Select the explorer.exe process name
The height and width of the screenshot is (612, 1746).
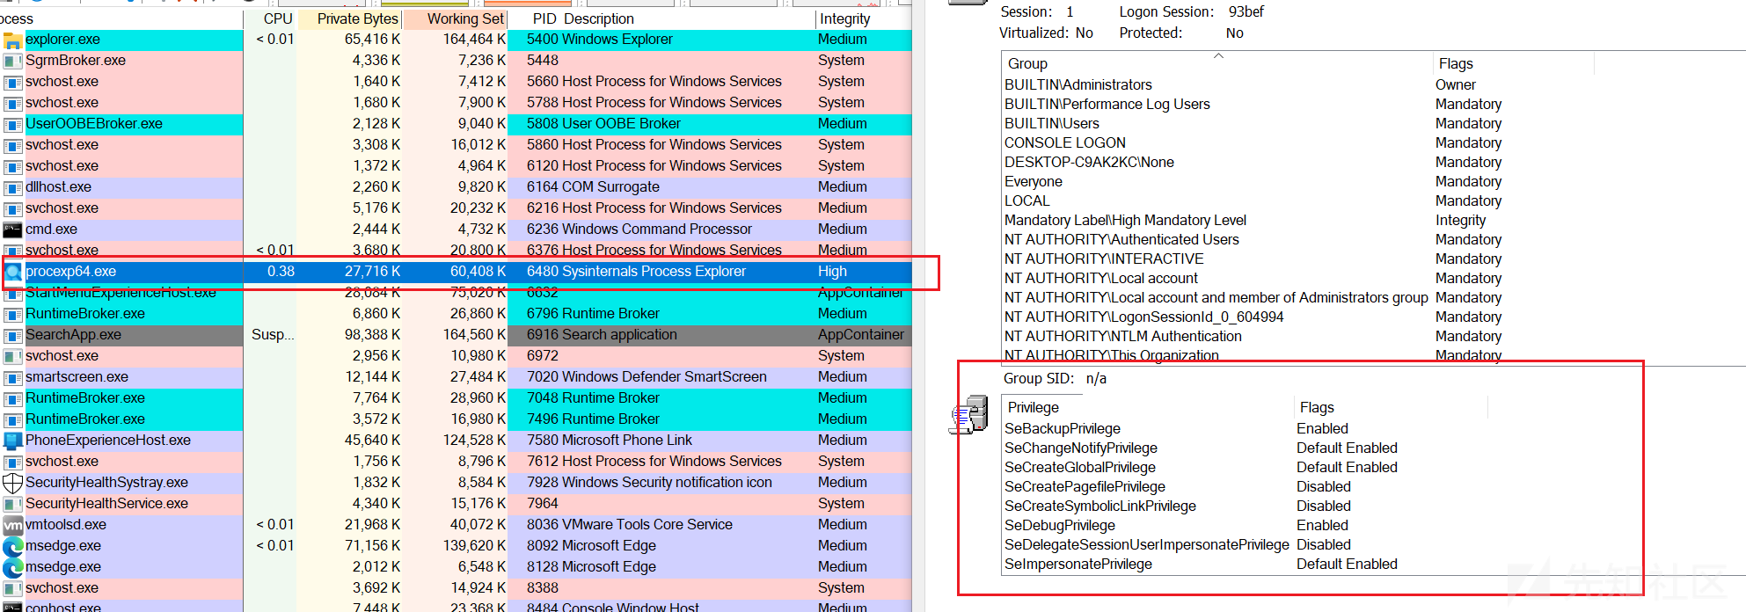tap(62, 40)
